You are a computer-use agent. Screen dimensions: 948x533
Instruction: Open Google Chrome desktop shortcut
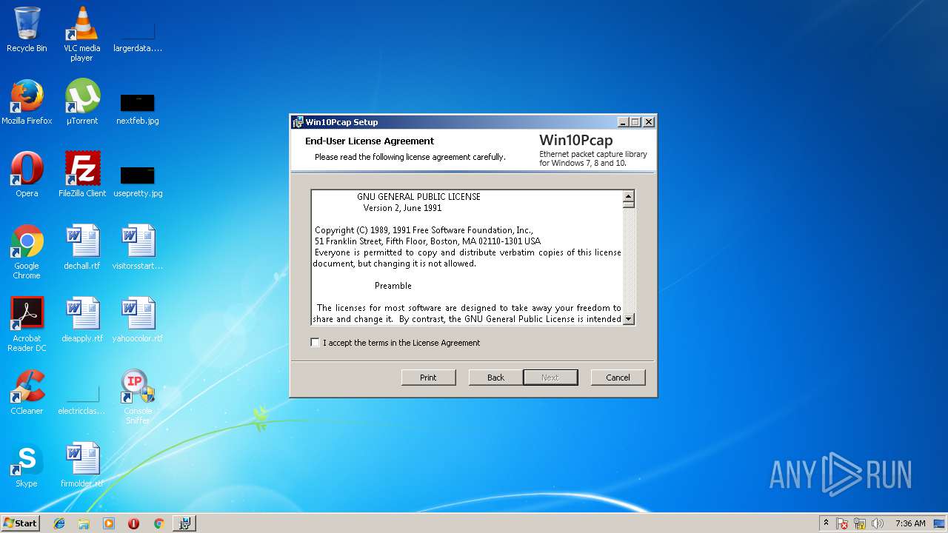[27, 252]
